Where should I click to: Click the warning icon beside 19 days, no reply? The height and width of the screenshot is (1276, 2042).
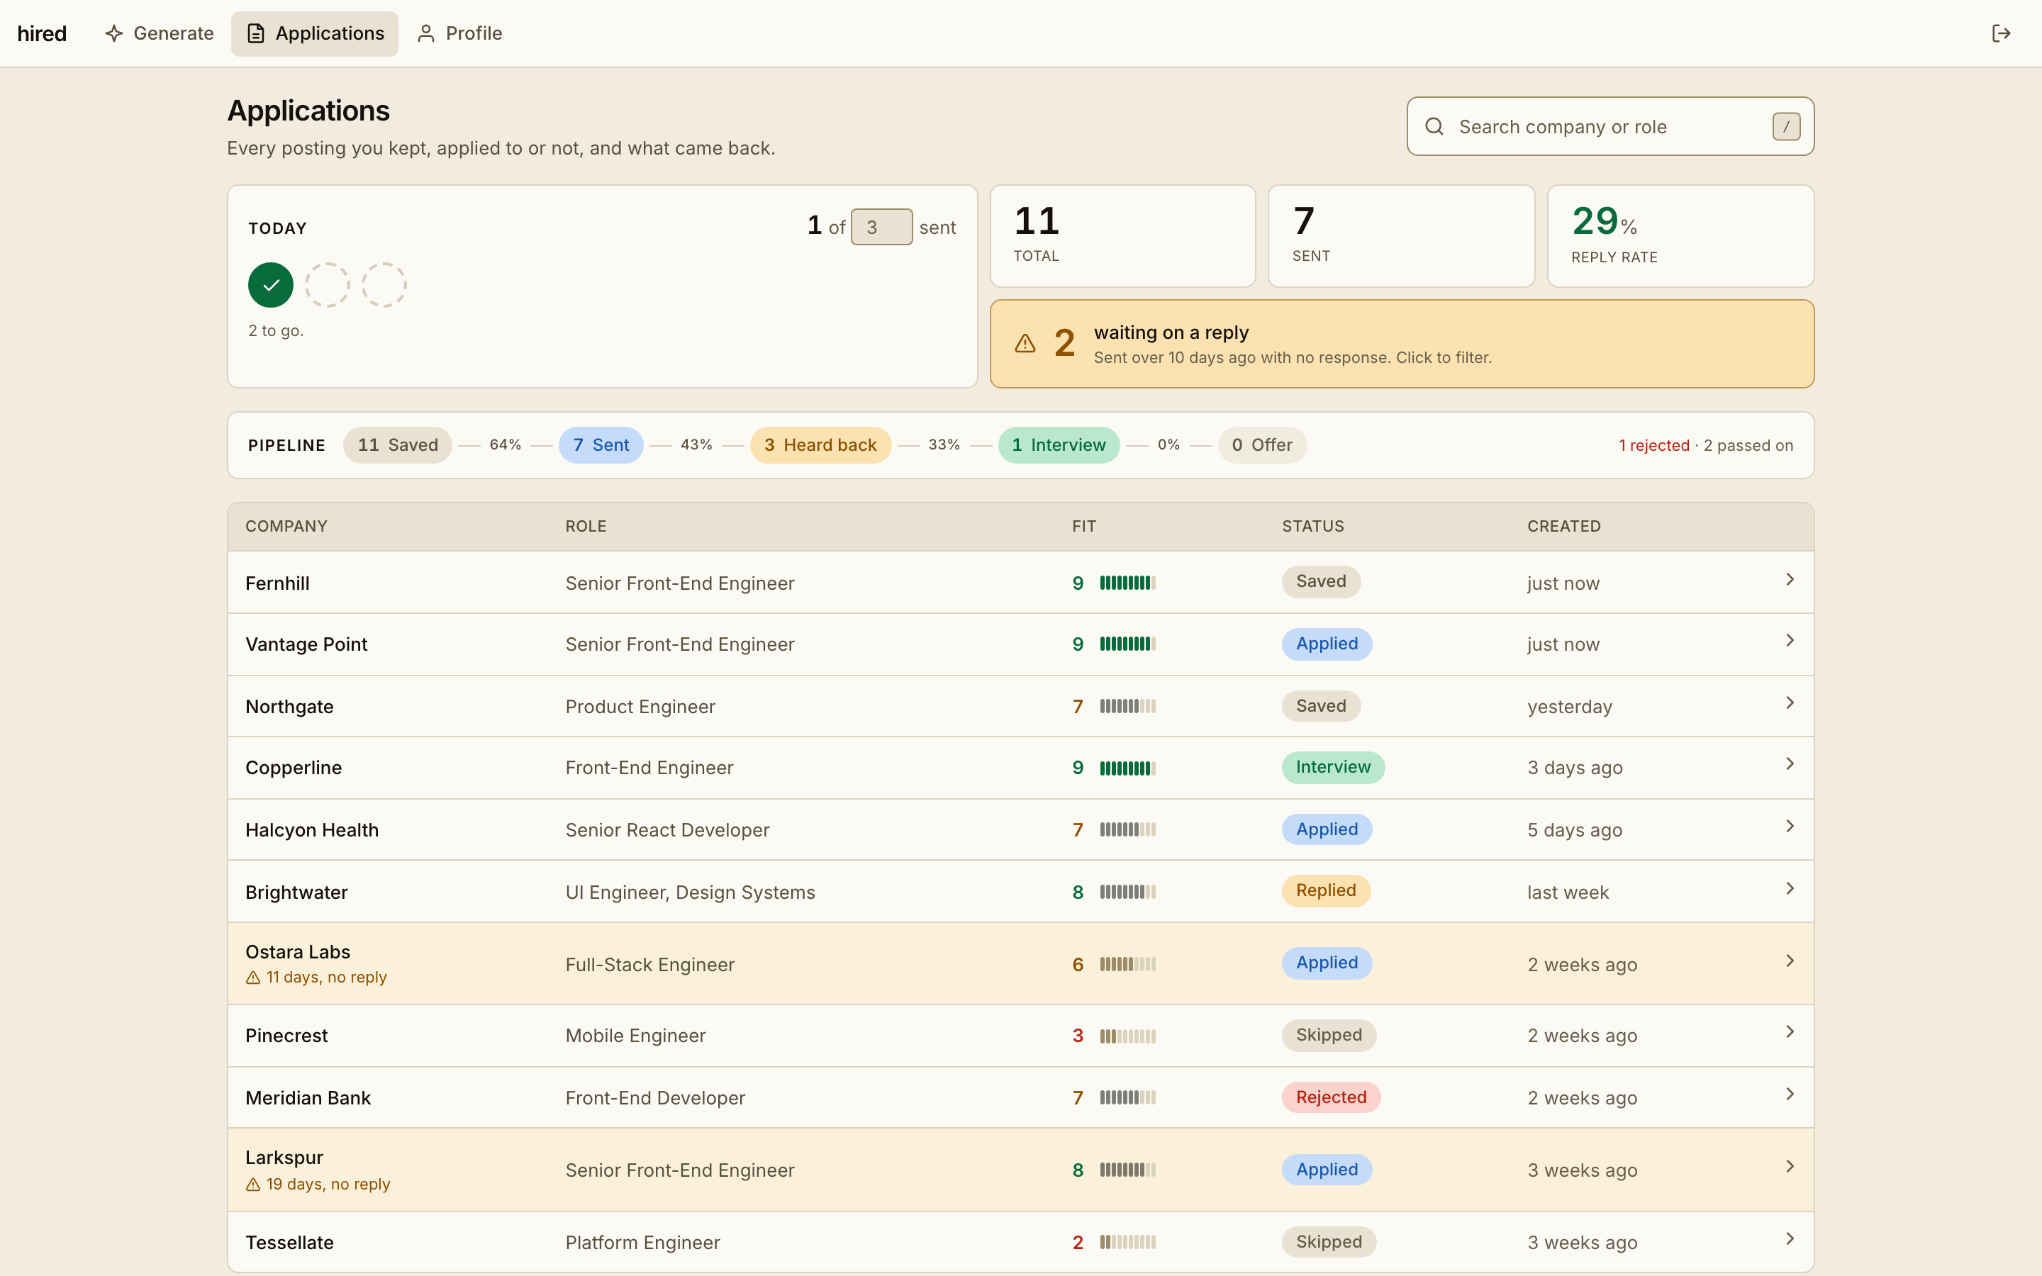(252, 1184)
